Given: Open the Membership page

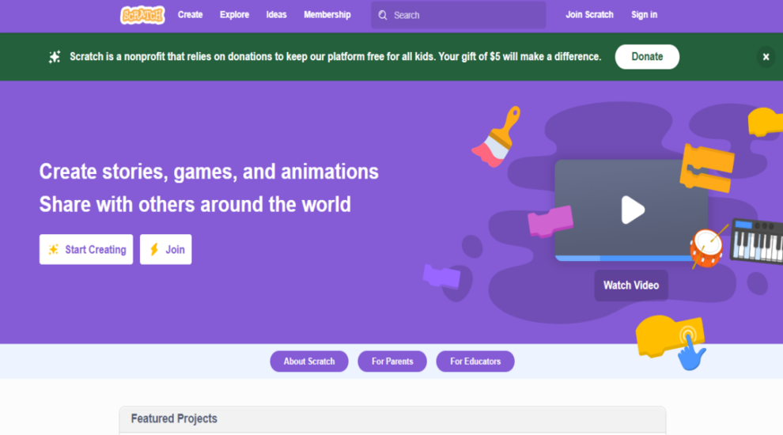Looking at the screenshot, I should pos(327,15).
